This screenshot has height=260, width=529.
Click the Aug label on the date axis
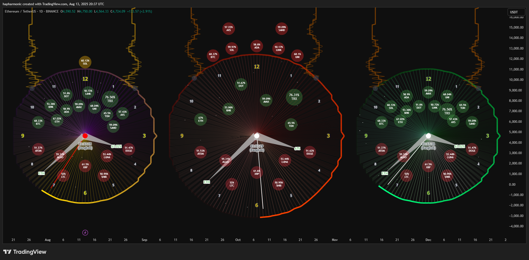[x=48, y=240]
